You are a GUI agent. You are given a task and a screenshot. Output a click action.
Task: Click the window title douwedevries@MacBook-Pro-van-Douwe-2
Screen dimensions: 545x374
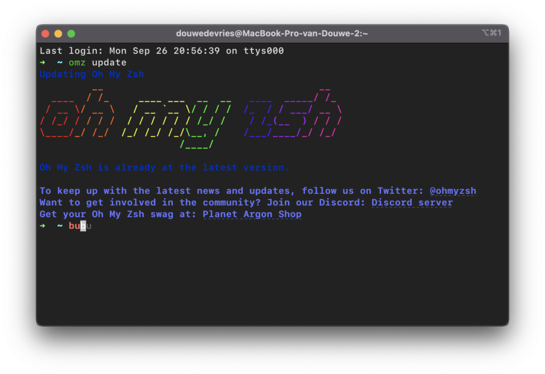272,34
